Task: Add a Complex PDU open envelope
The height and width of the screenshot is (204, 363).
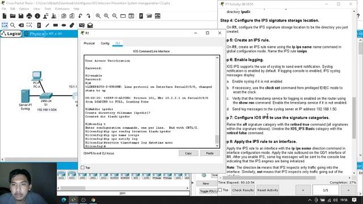Action: [90, 25]
